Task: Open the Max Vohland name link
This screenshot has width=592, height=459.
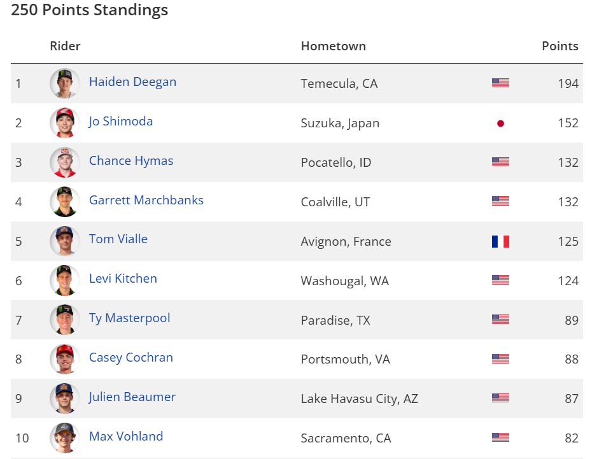Action: pyautogui.click(x=126, y=437)
